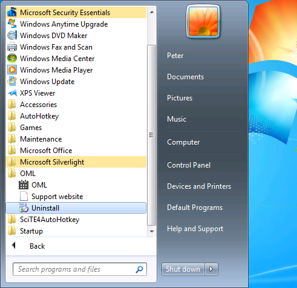Screen dimensions: 297x288
Task: Expand the Microsoft Silverlight folder
Action: 76,162
